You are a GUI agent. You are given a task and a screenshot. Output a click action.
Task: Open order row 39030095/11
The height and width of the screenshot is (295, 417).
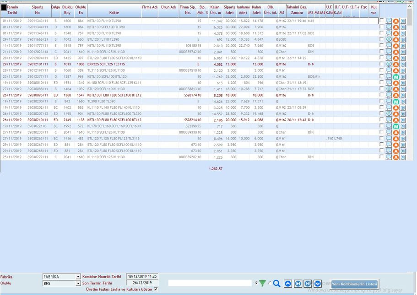click(x=38, y=95)
